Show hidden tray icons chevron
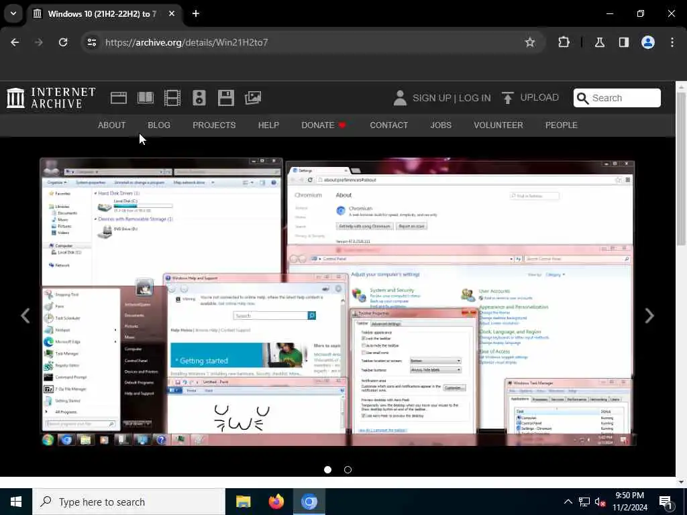Image resolution: width=687 pixels, height=515 pixels. [x=568, y=502]
